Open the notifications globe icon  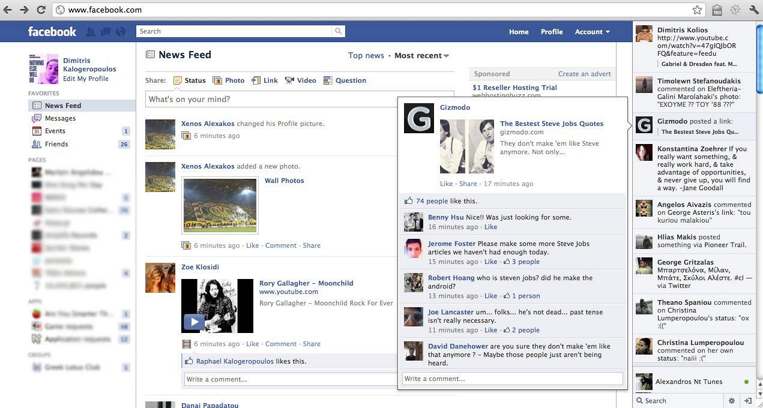coord(121,32)
